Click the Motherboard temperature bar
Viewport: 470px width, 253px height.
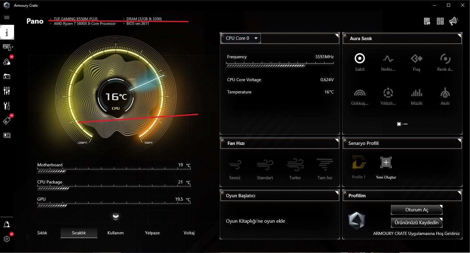point(114,170)
